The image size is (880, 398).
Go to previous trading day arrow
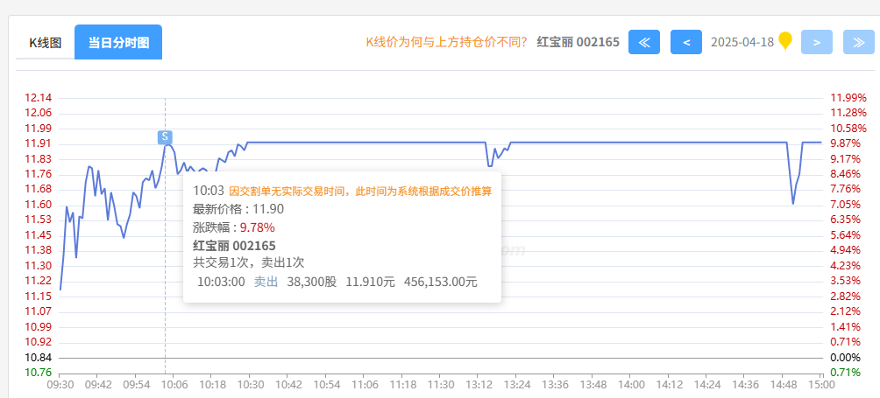click(x=685, y=42)
